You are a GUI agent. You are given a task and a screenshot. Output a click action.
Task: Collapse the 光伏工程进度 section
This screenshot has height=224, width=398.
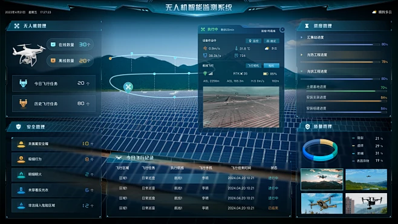[x=302, y=71]
